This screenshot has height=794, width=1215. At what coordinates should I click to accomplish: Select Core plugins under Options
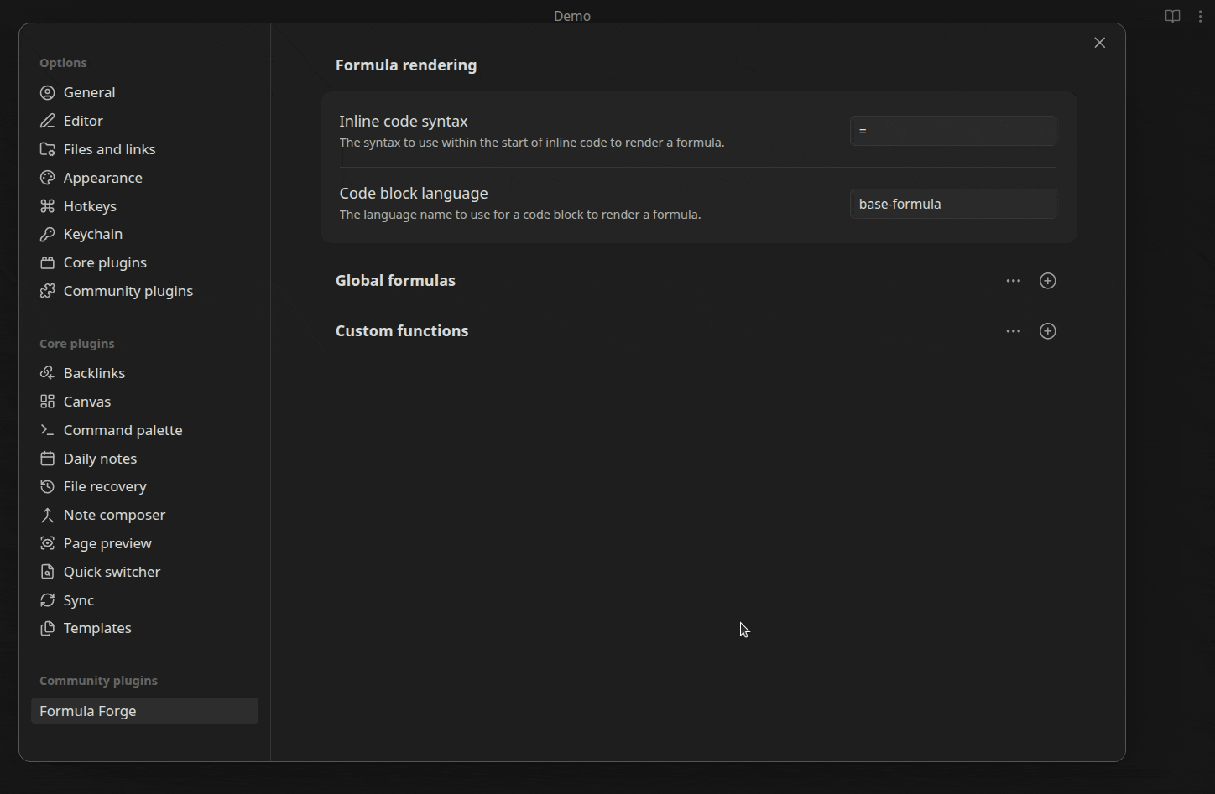click(144, 262)
